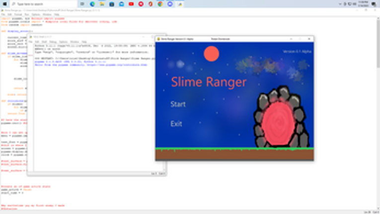Click the red moon in the game window

pos(211,53)
